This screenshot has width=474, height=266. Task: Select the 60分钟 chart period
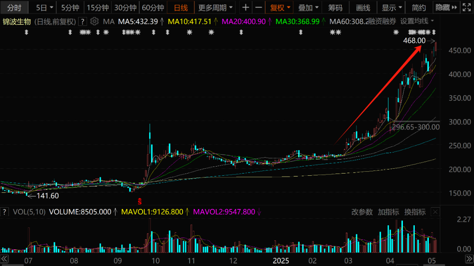pyautogui.click(x=153, y=7)
